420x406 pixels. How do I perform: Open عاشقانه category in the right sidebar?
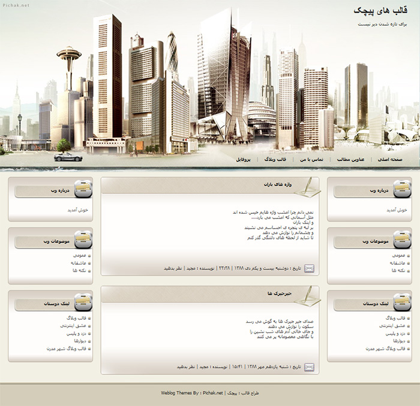pyautogui.click(x=397, y=263)
